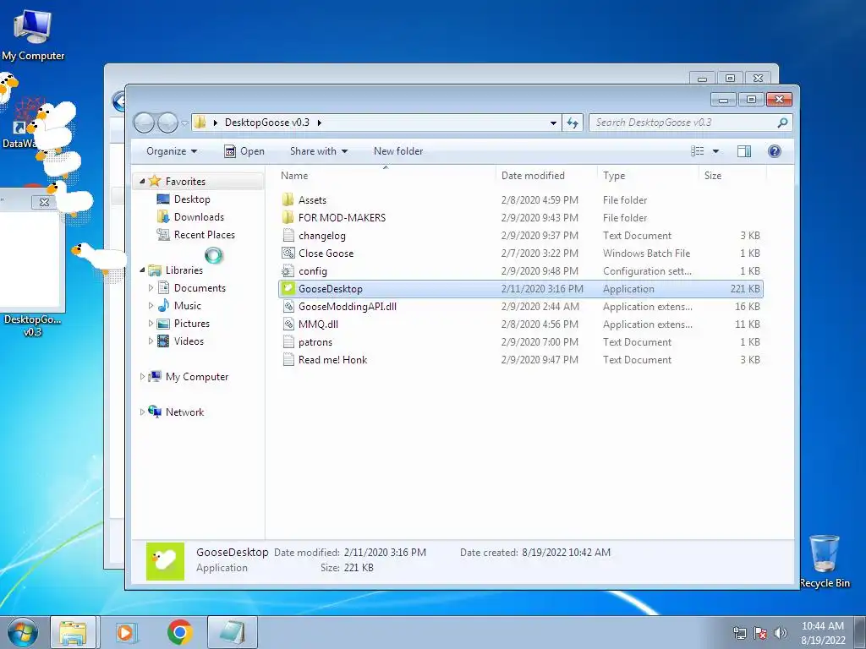Click the Back navigation arrow
The image size is (866, 649).
(144, 123)
